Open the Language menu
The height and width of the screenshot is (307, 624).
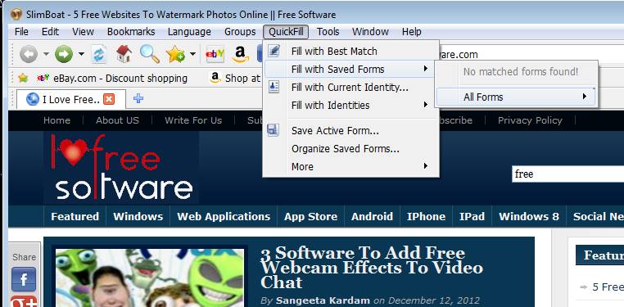[x=189, y=31]
